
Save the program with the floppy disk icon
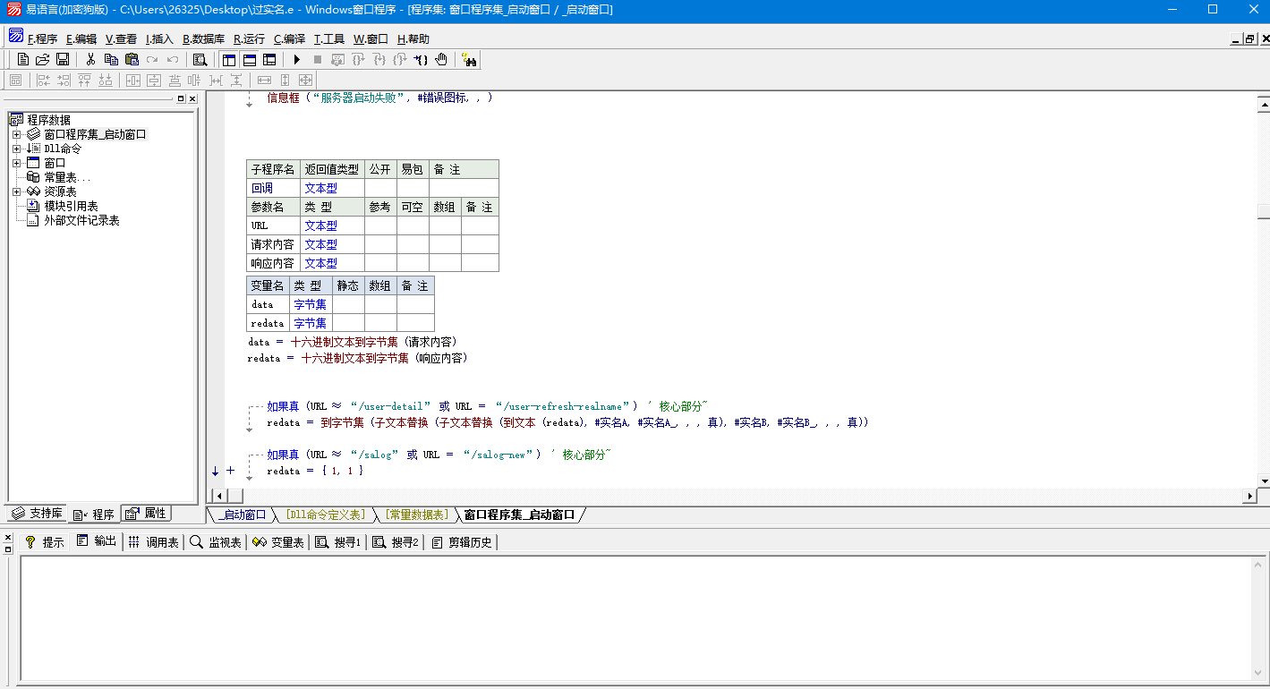click(63, 60)
